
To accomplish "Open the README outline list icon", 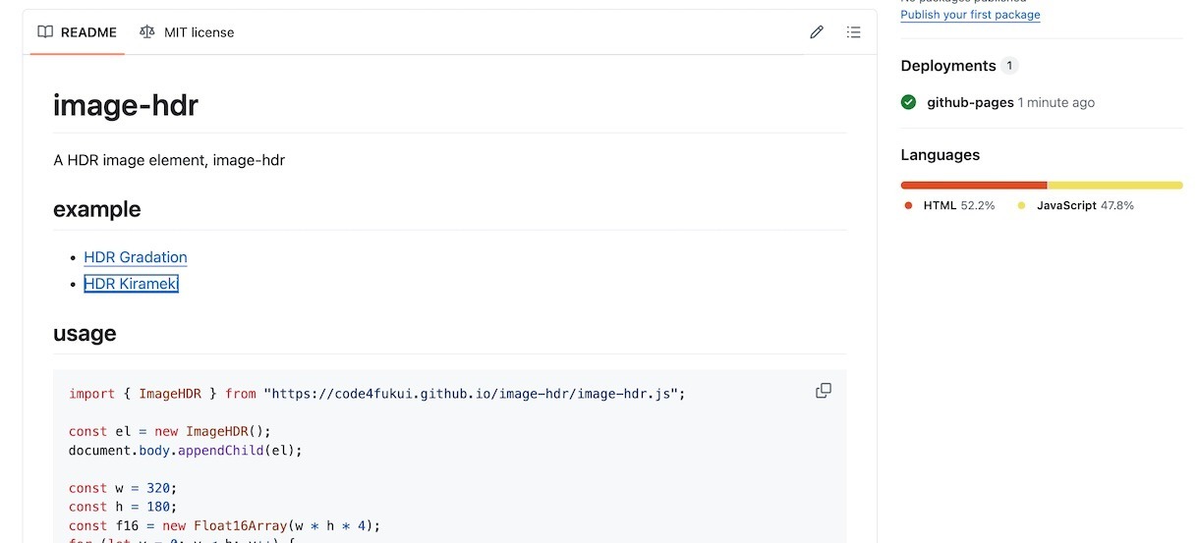I will (854, 32).
